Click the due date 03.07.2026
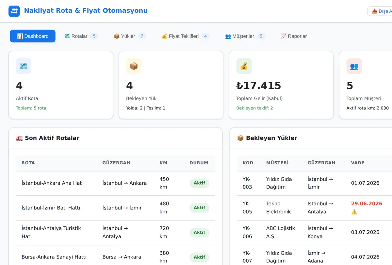 (365, 232)
